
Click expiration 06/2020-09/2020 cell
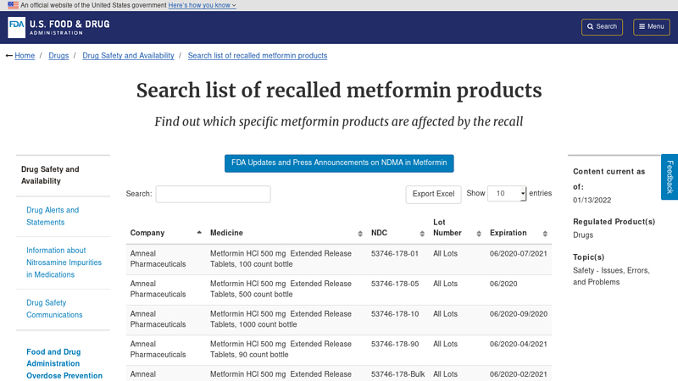coord(519,314)
